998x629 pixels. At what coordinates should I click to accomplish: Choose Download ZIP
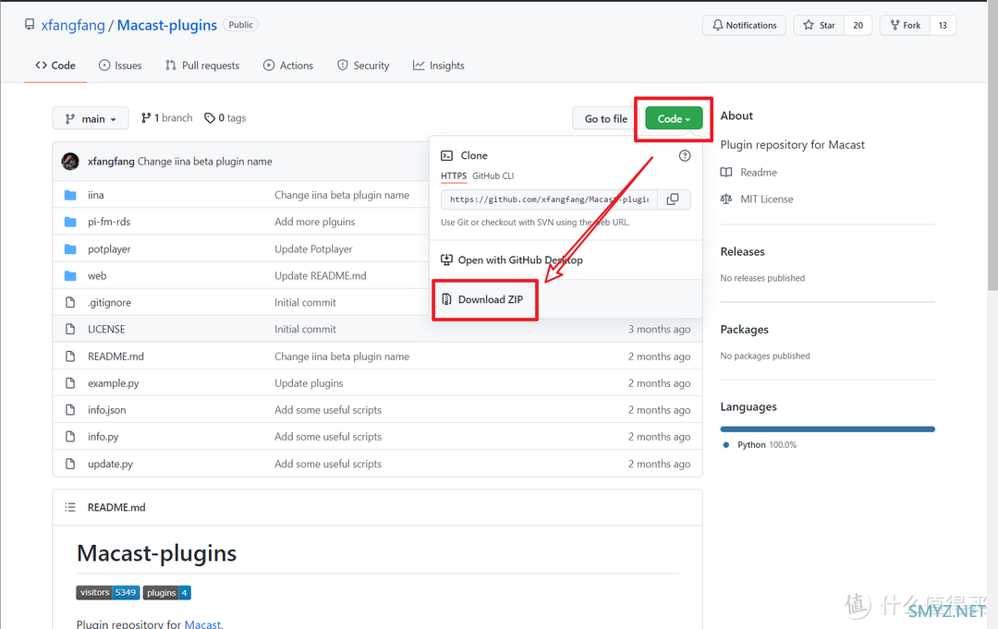(x=482, y=299)
